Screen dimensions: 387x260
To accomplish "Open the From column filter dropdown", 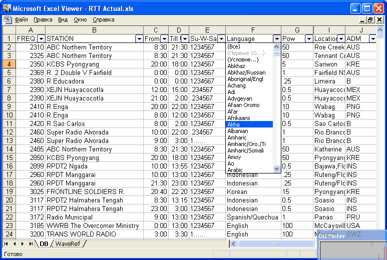I will coord(164,38).
